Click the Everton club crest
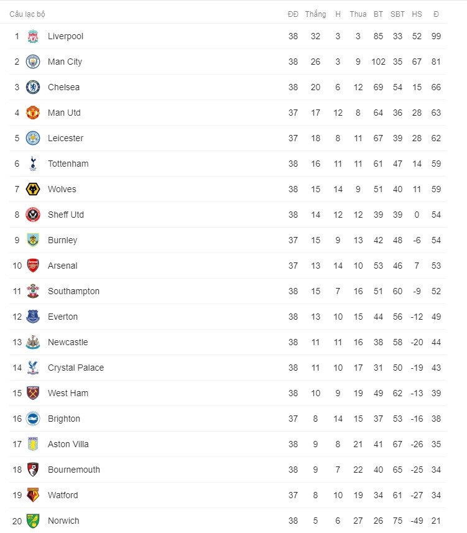This screenshot has width=467, height=533. point(33,317)
